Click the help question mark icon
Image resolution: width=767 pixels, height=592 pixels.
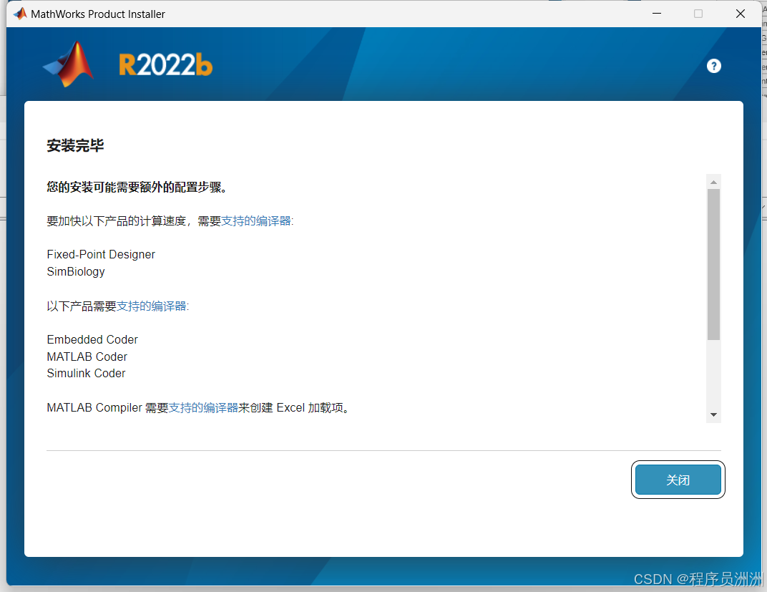[x=713, y=66]
